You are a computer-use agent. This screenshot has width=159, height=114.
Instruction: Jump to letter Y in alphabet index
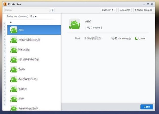pos(5,101)
